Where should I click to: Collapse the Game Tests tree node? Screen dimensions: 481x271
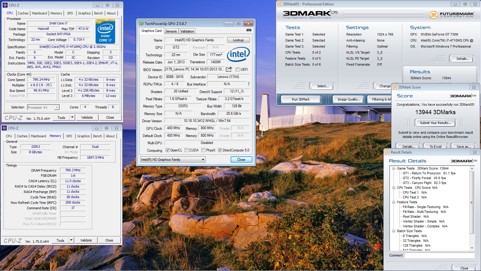pos(394,169)
